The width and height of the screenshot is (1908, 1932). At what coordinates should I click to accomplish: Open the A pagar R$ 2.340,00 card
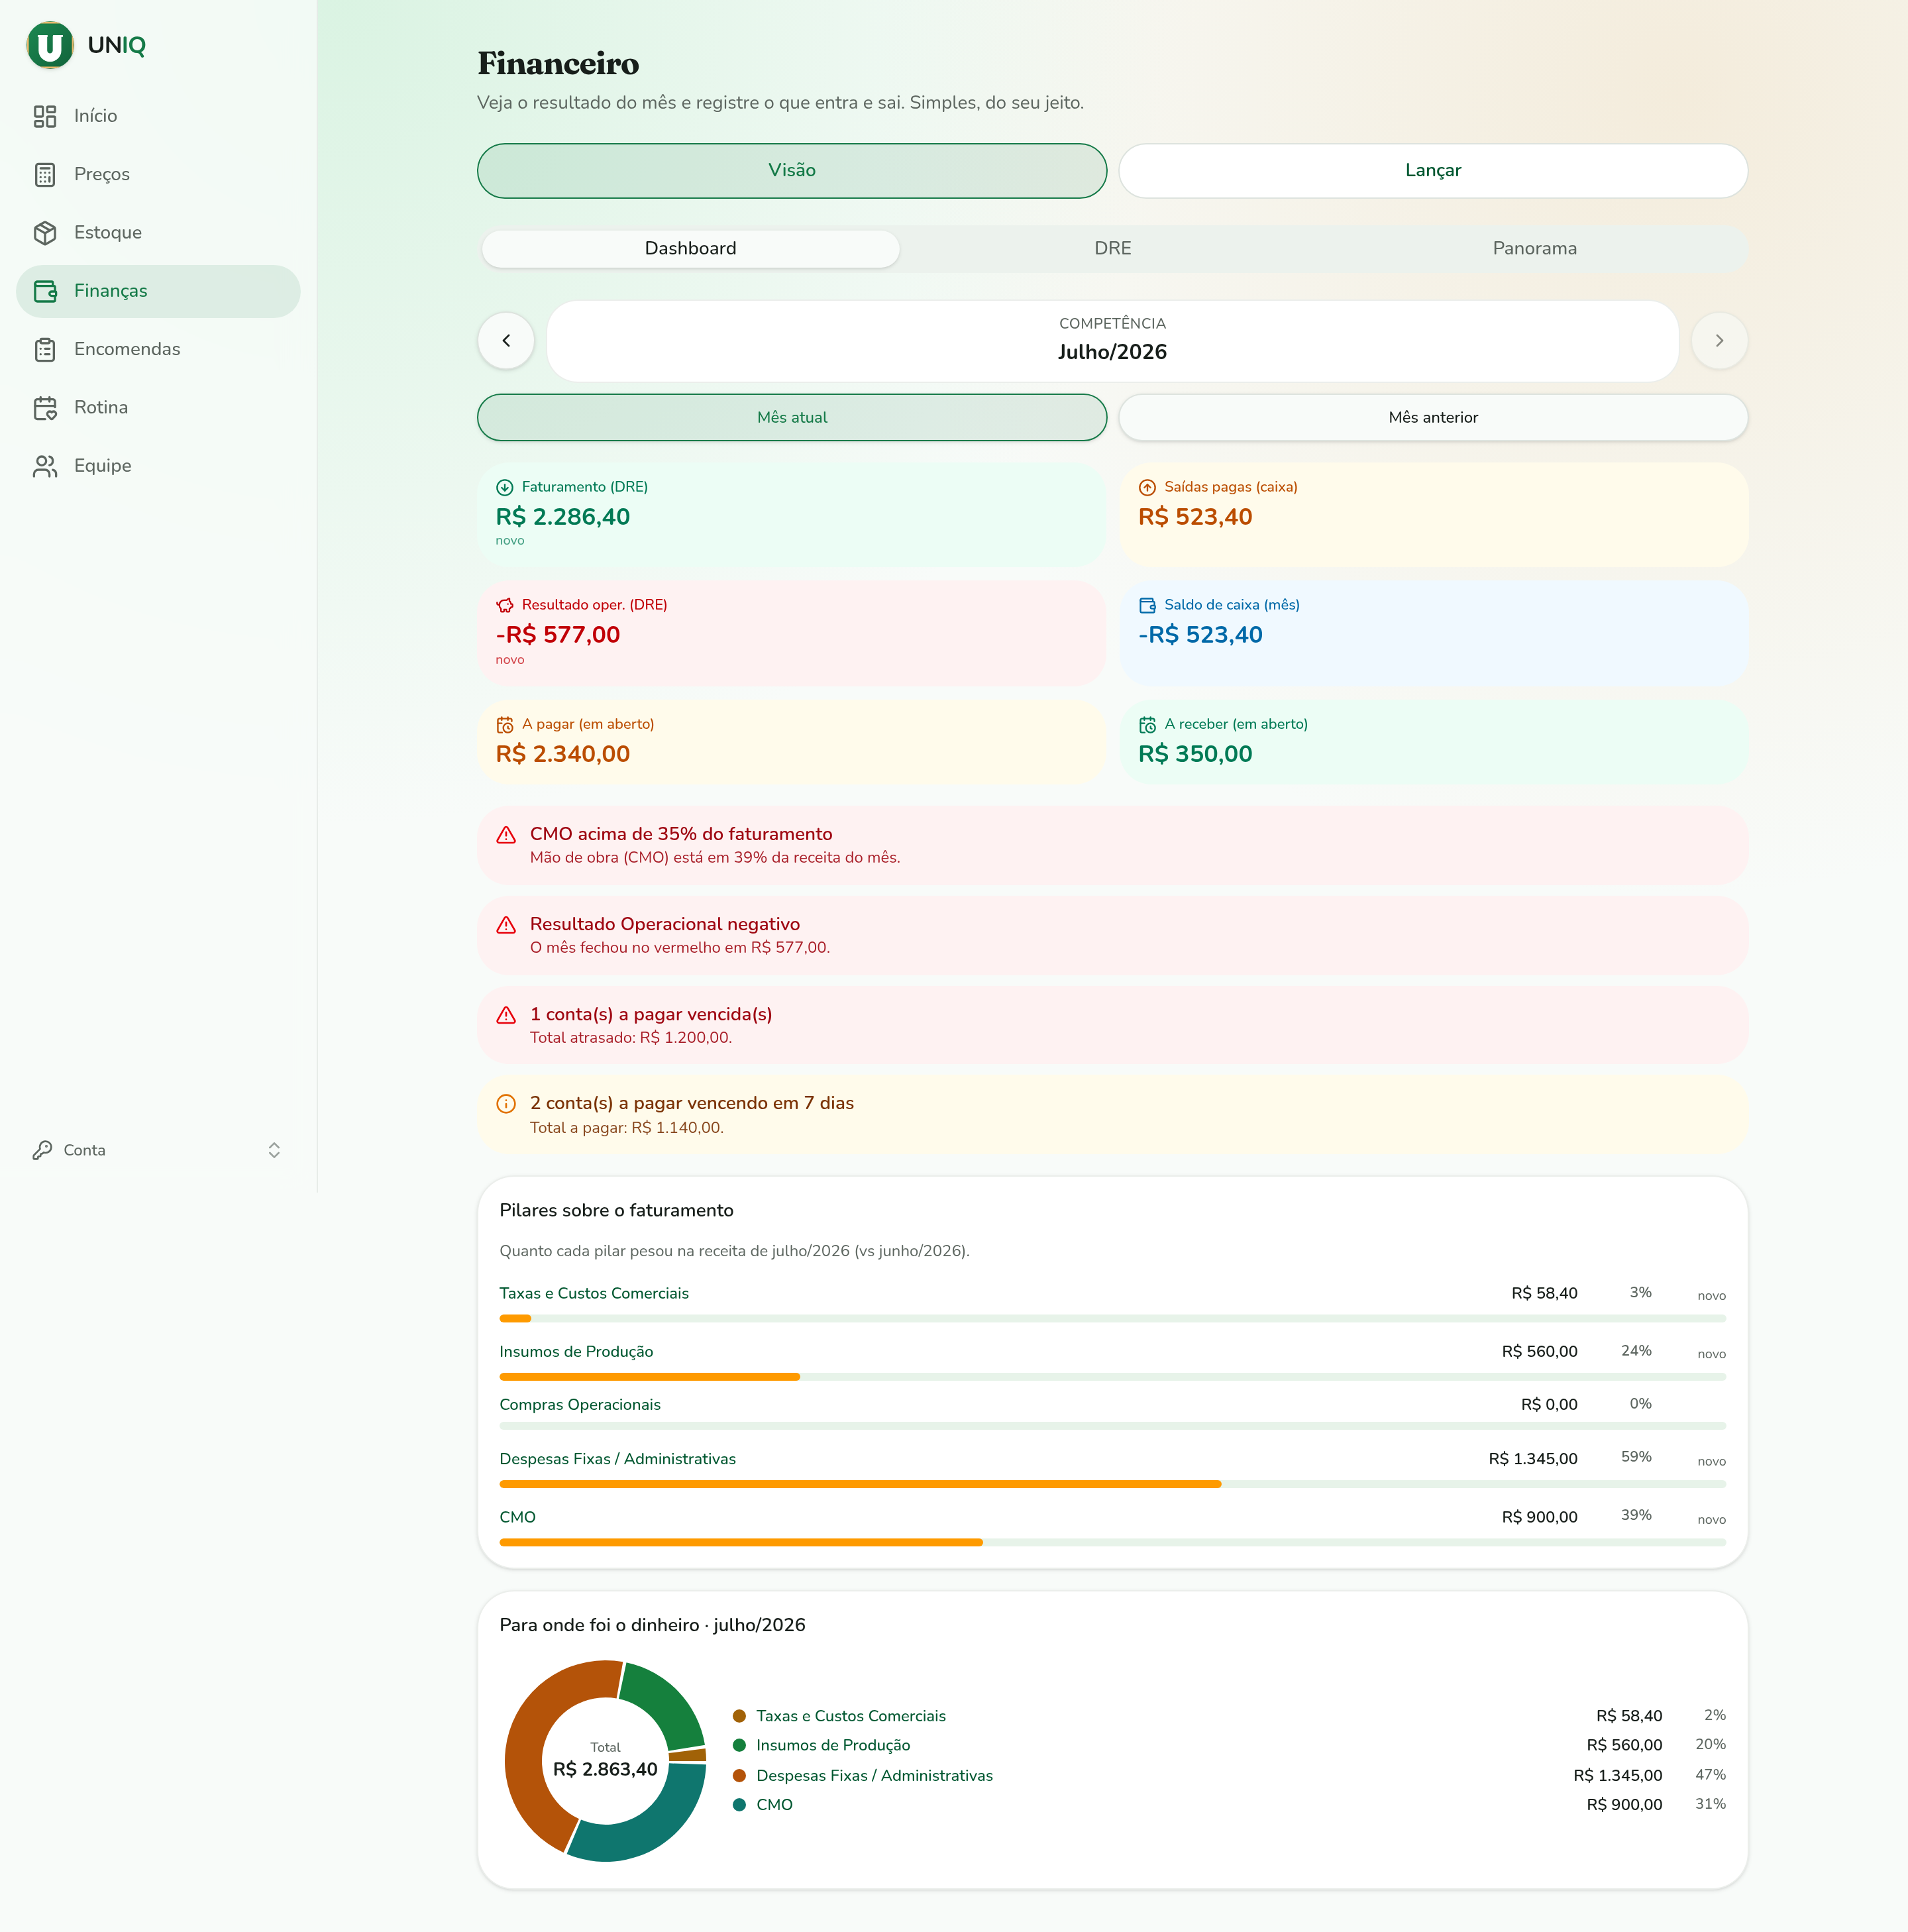tap(792, 741)
